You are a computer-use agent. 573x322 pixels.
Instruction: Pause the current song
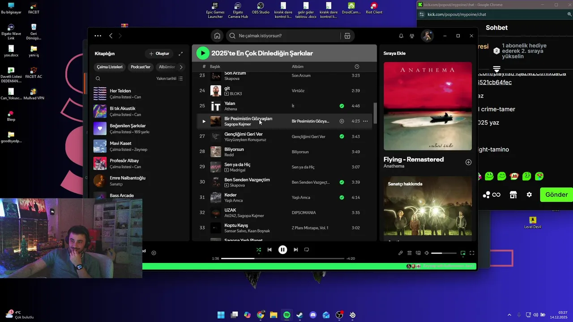pyautogui.click(x=282, y=250)
